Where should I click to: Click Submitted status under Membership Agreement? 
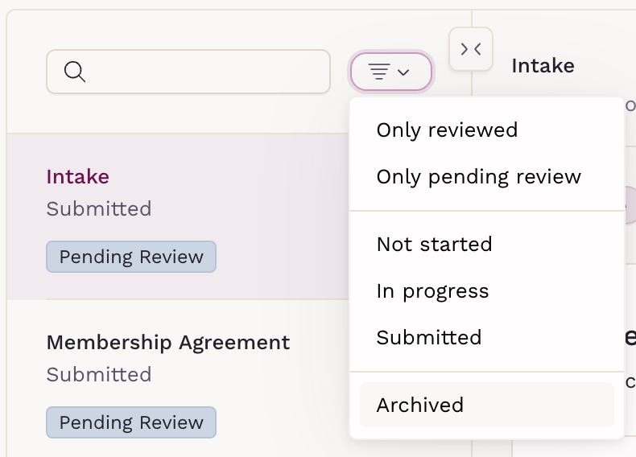98,374
